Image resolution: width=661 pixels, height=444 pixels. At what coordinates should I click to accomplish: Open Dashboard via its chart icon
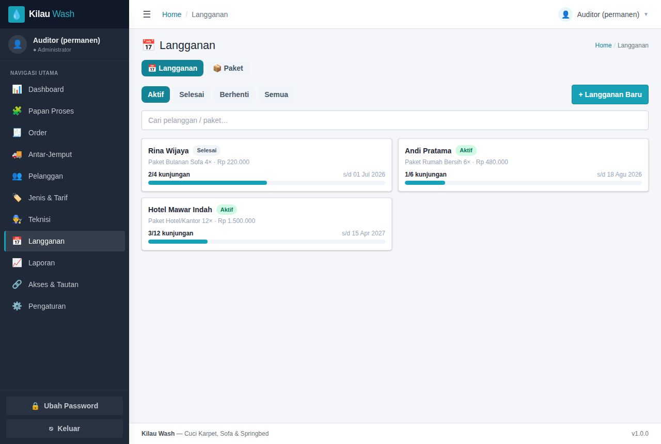[17, 89]
